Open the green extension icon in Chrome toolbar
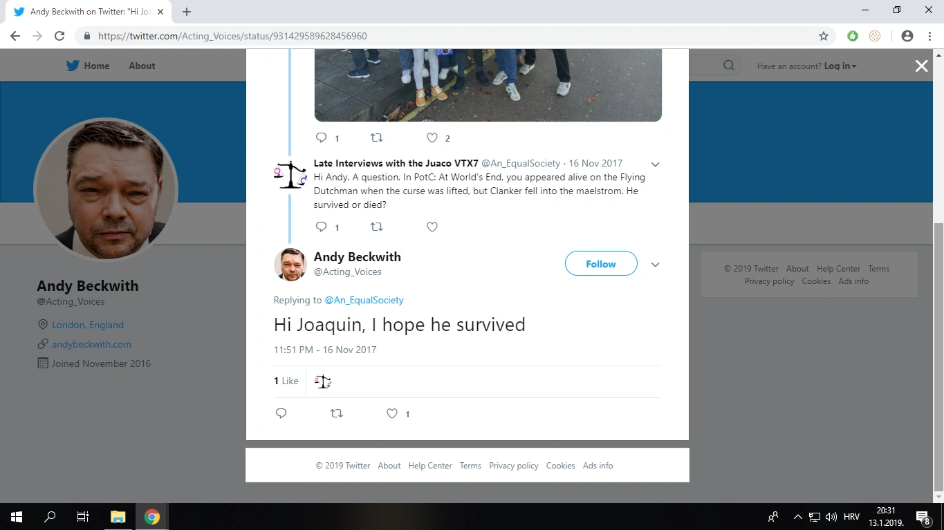Viewport: 944px width, 530px height. (853, 36)
